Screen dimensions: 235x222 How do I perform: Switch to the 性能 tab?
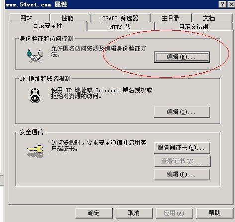point(71,18)
